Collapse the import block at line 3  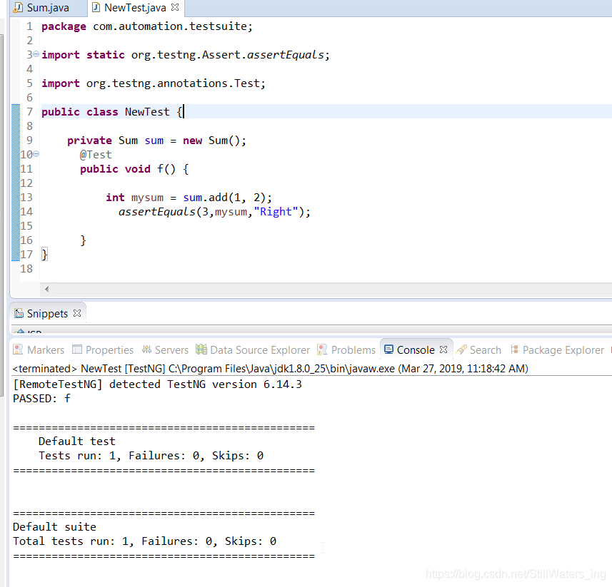(x=36, y=54)
